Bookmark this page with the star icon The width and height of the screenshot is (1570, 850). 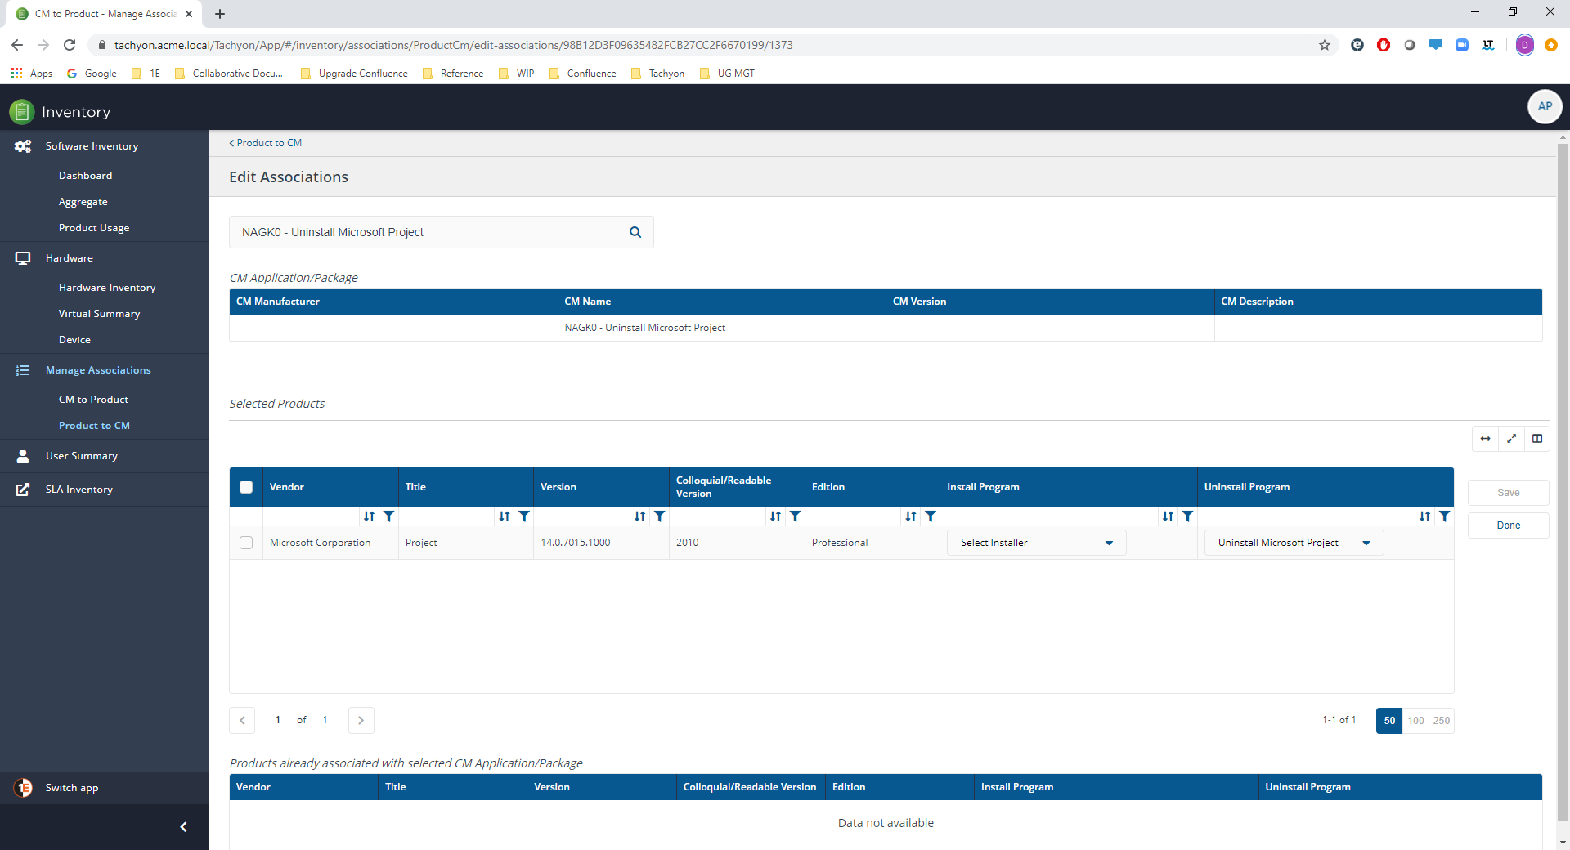(1325, 45)
